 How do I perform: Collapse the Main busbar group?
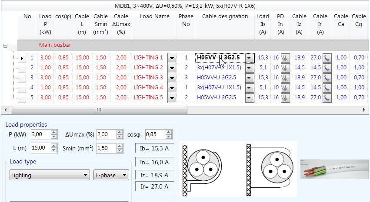click(x=5, y=46)
